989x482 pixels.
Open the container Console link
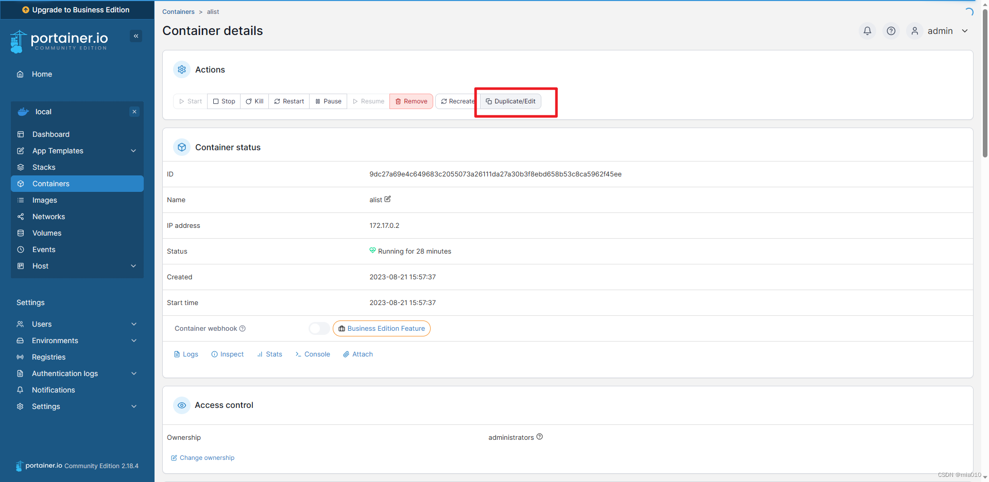313,354
